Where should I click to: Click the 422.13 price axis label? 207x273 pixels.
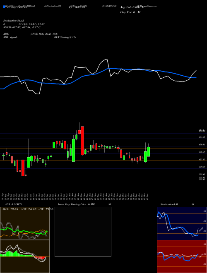(202, 160)
